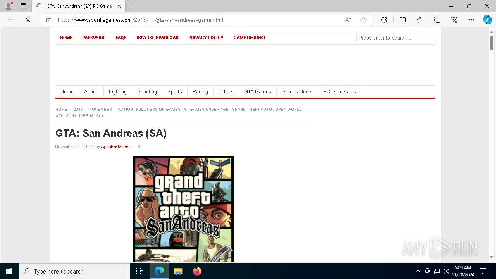Select the Shooting category tab
496x279 pixels.
[147, 91]
